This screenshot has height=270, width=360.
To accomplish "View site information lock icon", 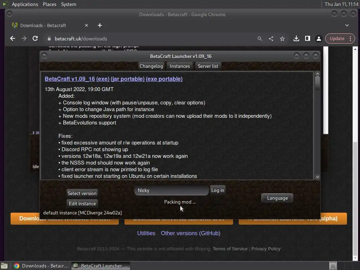I will [x=49, y=39].
